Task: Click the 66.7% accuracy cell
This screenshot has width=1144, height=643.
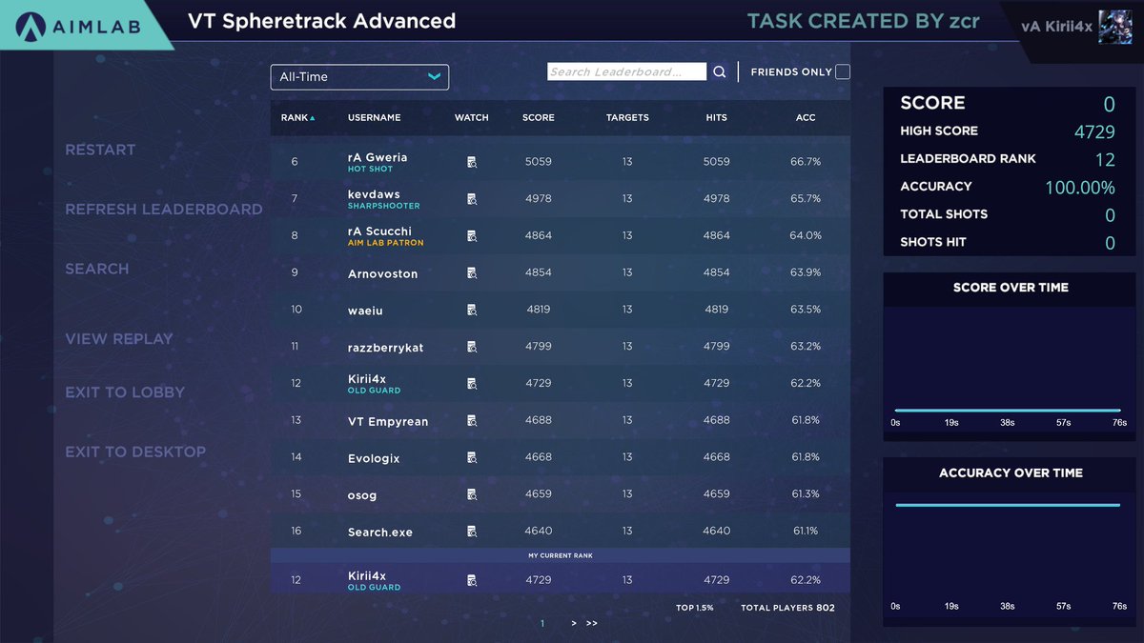Action: (x=806, y=162)
